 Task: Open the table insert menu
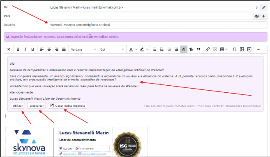tap(224, 49)
